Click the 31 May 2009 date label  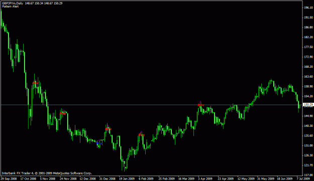[x=266, y=178]
